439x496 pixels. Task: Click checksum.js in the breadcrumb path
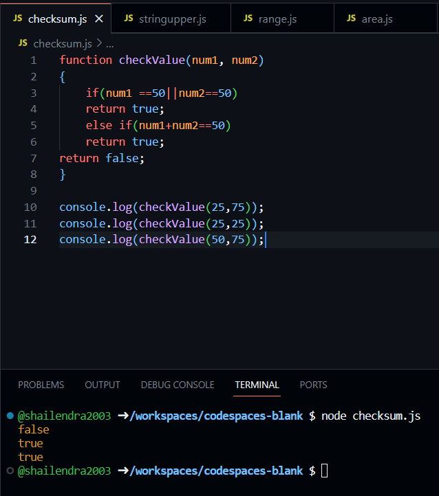click(63, 44)
